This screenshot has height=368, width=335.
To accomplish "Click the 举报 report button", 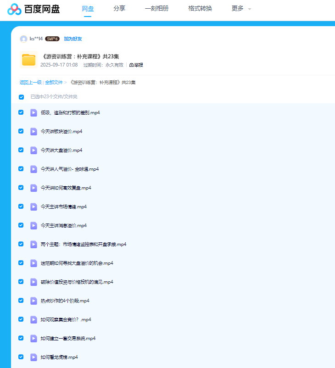I will pos(136,65).
